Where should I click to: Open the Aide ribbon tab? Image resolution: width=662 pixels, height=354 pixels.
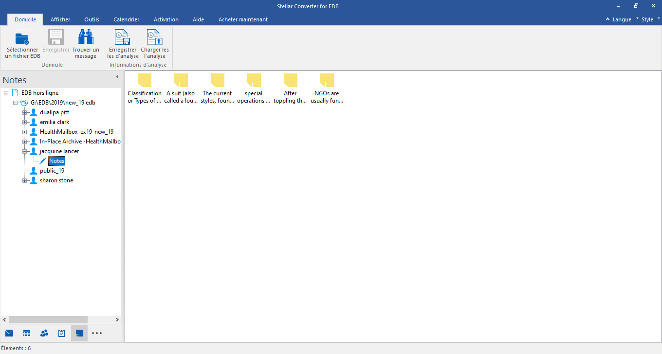pyautogui.click(x=198, y=19)
